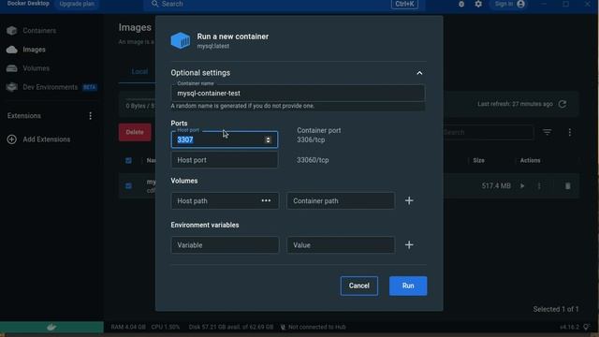Edit the Container name field
The height and width of the screenshot is (337, 599).
coord(298,93)
